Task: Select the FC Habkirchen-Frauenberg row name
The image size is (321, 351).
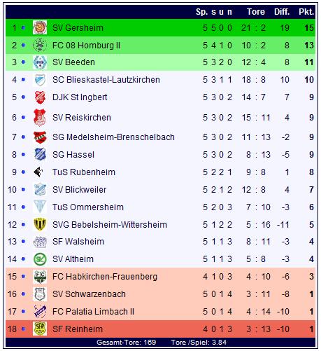Action: 105,277
